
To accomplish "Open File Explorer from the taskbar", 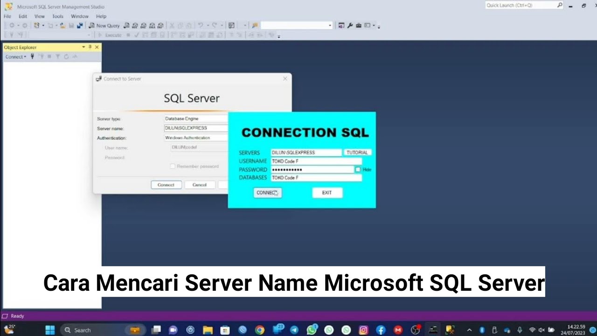I will 208,330.
